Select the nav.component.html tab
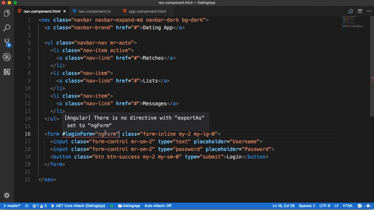374x210 pixels. [42, 11]
